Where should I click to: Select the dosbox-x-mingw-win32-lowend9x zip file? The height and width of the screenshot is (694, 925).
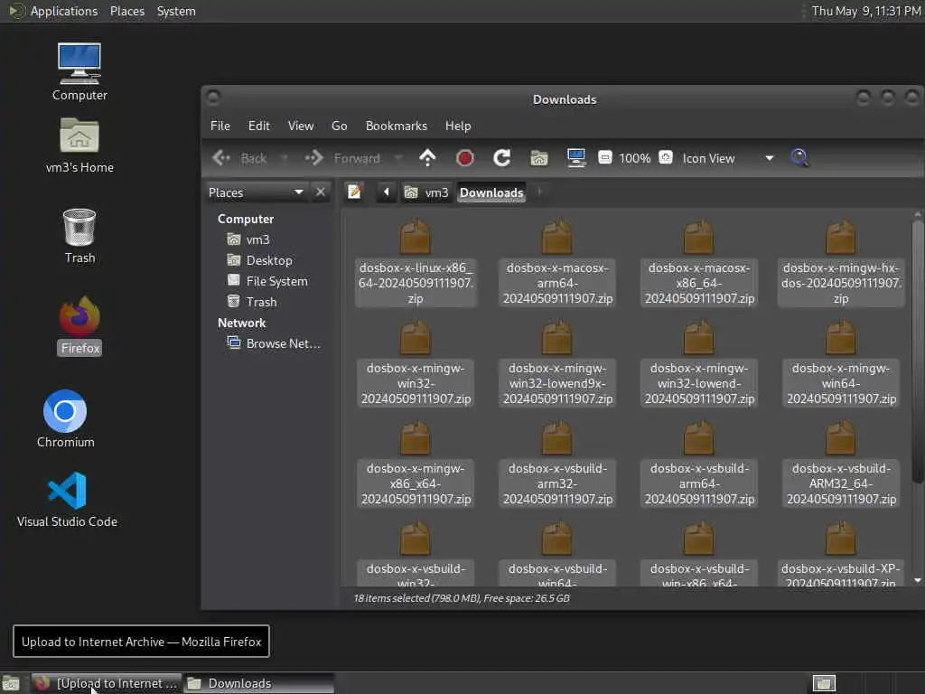click(x=557, y=363)
